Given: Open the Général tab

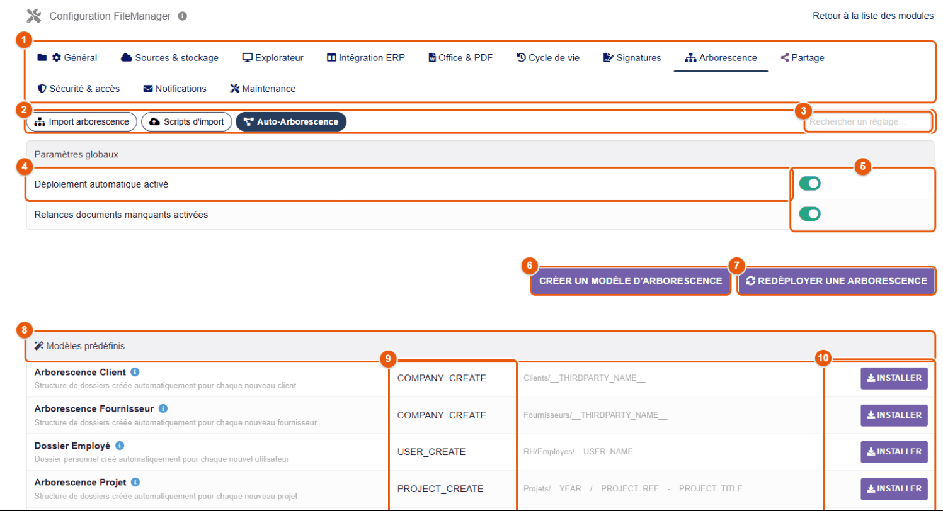Looking at the screenshot, I should coord(67,58).
